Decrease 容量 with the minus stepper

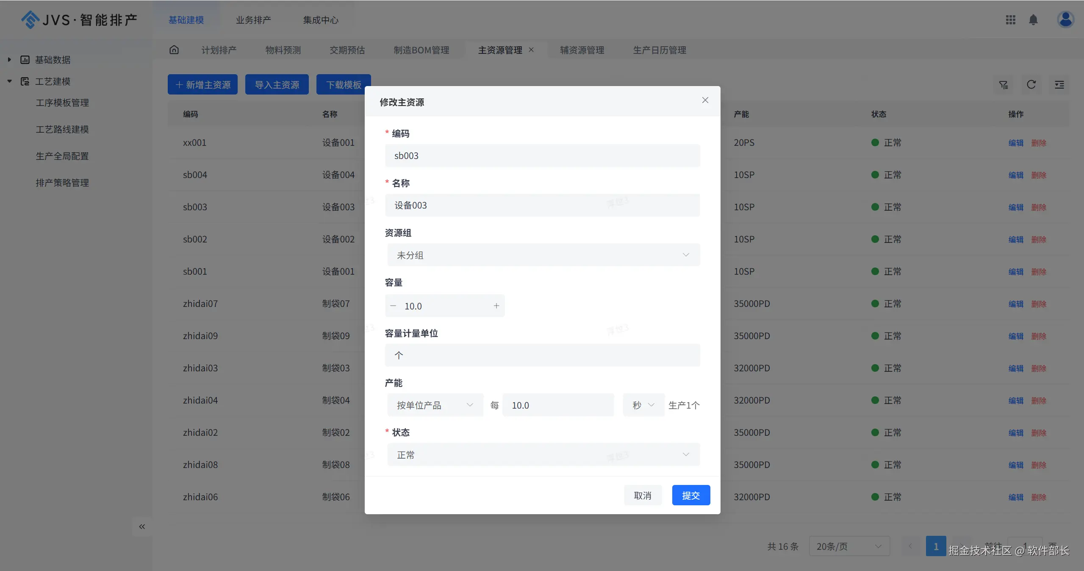393,306
